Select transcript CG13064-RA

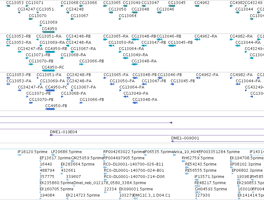coord(132,49)
